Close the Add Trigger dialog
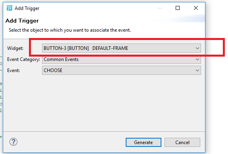Image resolution: width=228 pixels, height=154 pixels. [x=196, y=8]
